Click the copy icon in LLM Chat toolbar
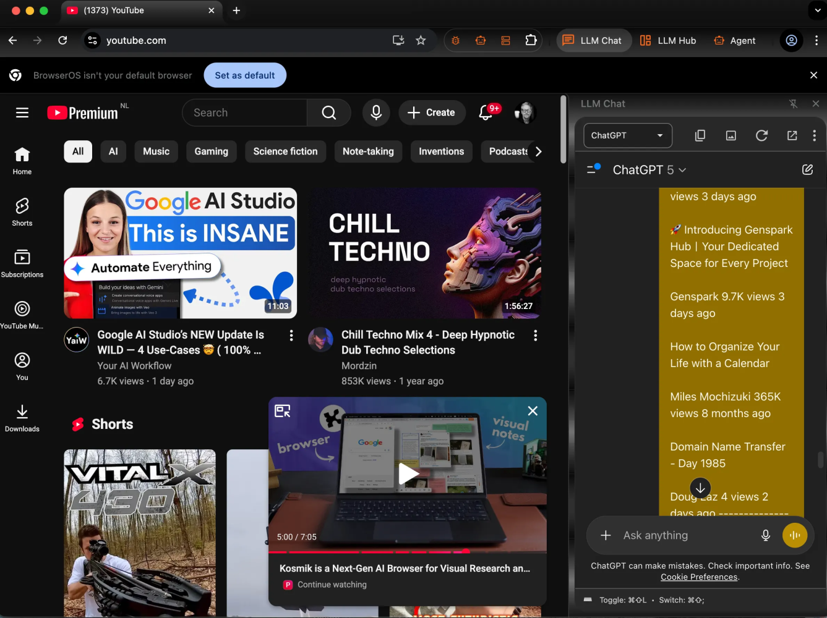The height and width of the screenshot is (618, 827). coord(700,135)
